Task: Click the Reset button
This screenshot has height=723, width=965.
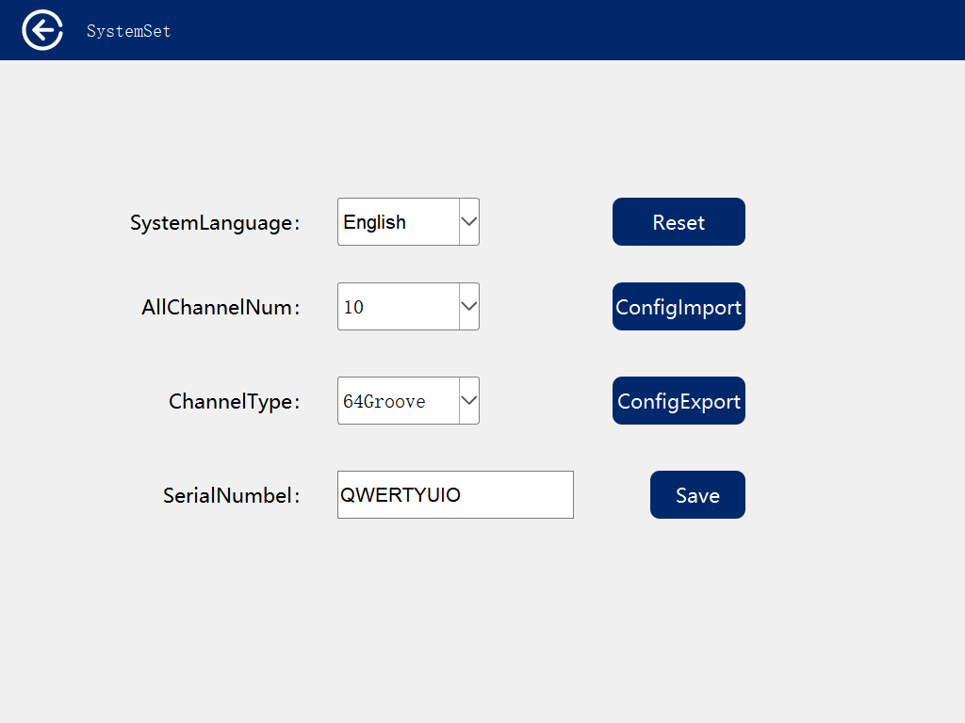Action: [679, 222]
